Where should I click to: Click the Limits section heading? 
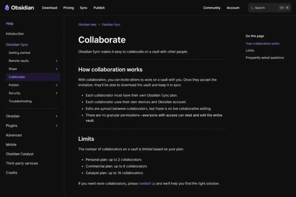[86, 139]
